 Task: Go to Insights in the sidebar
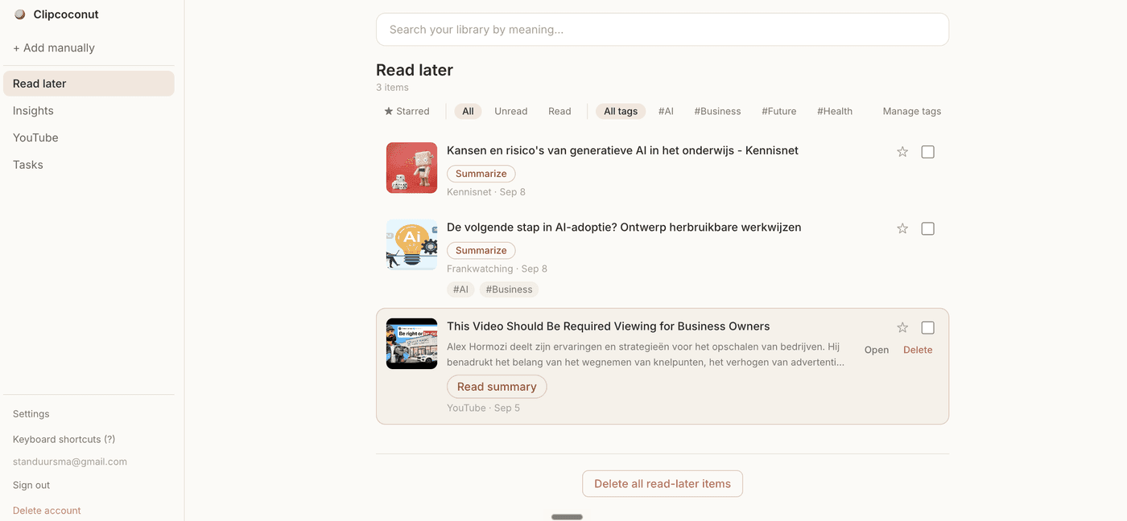pyautogui.click(x=89, y=111)
